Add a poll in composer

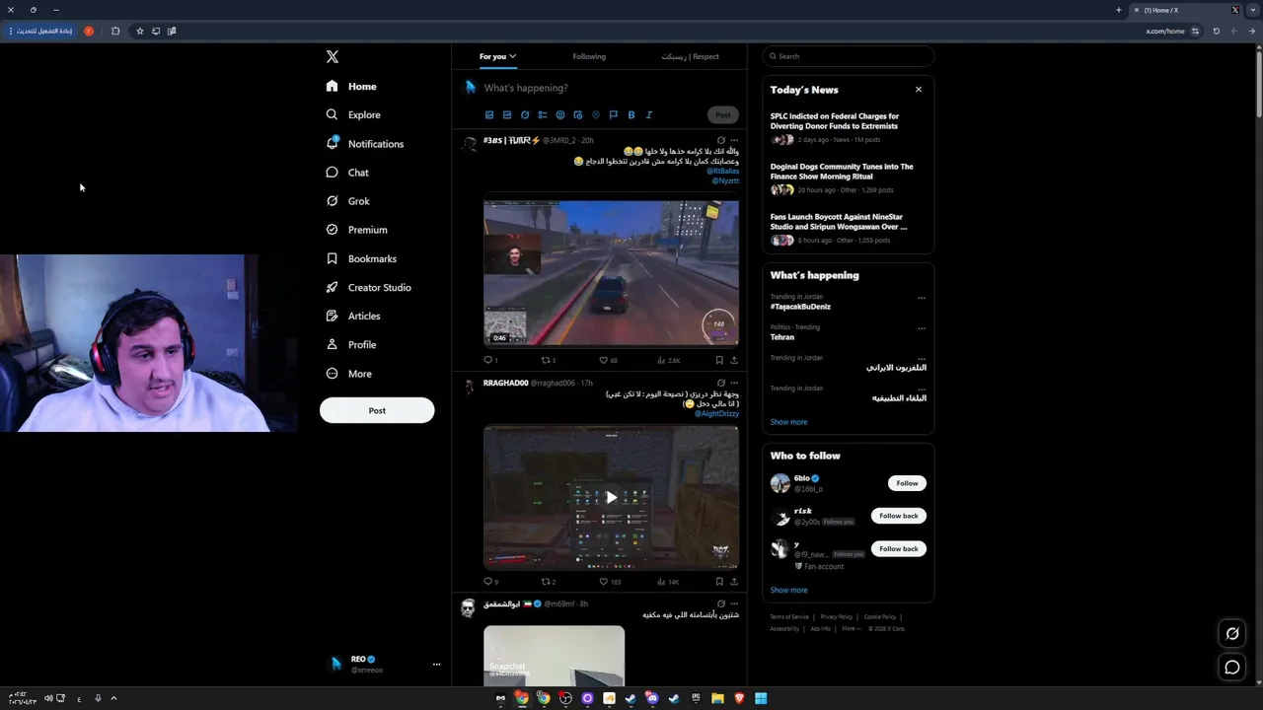(543, 115)
